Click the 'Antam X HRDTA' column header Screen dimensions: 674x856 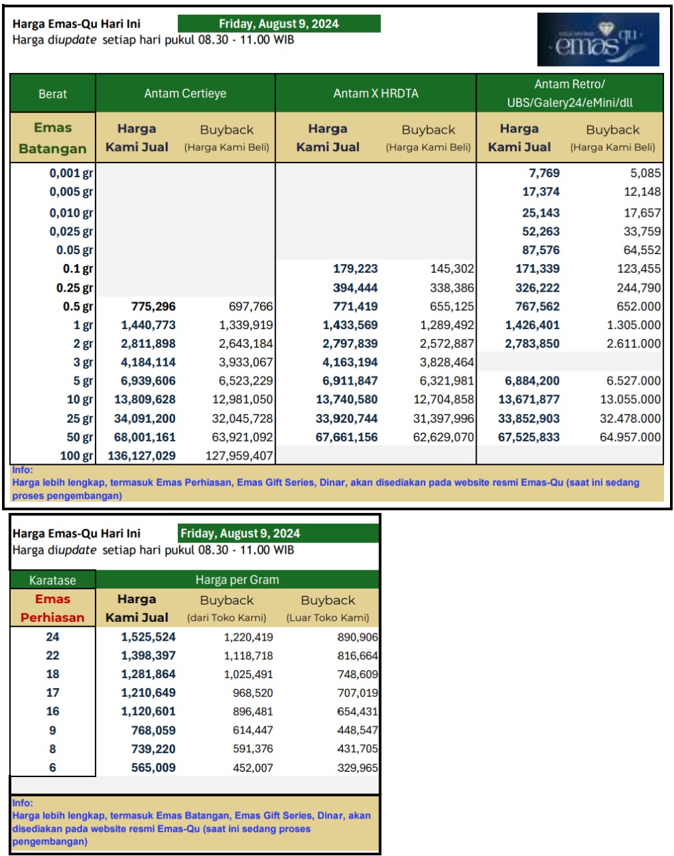pyautogui.click(x=376, y=94)
